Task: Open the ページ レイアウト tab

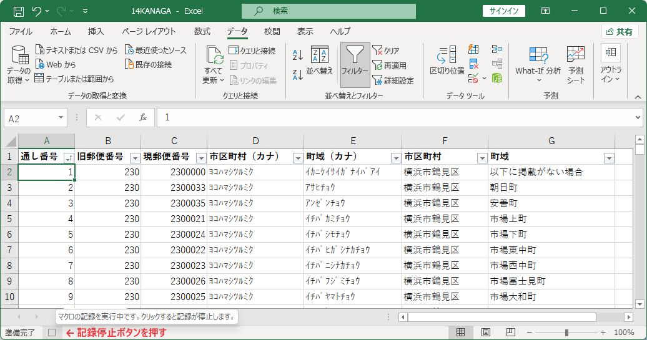Action: coord(149,31)
